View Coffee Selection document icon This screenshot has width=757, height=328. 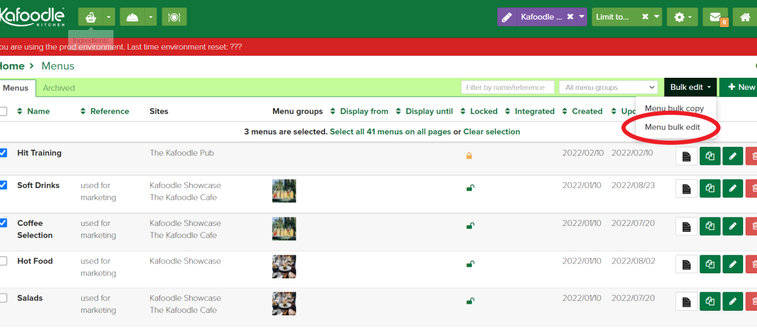[x=687, y=227]
